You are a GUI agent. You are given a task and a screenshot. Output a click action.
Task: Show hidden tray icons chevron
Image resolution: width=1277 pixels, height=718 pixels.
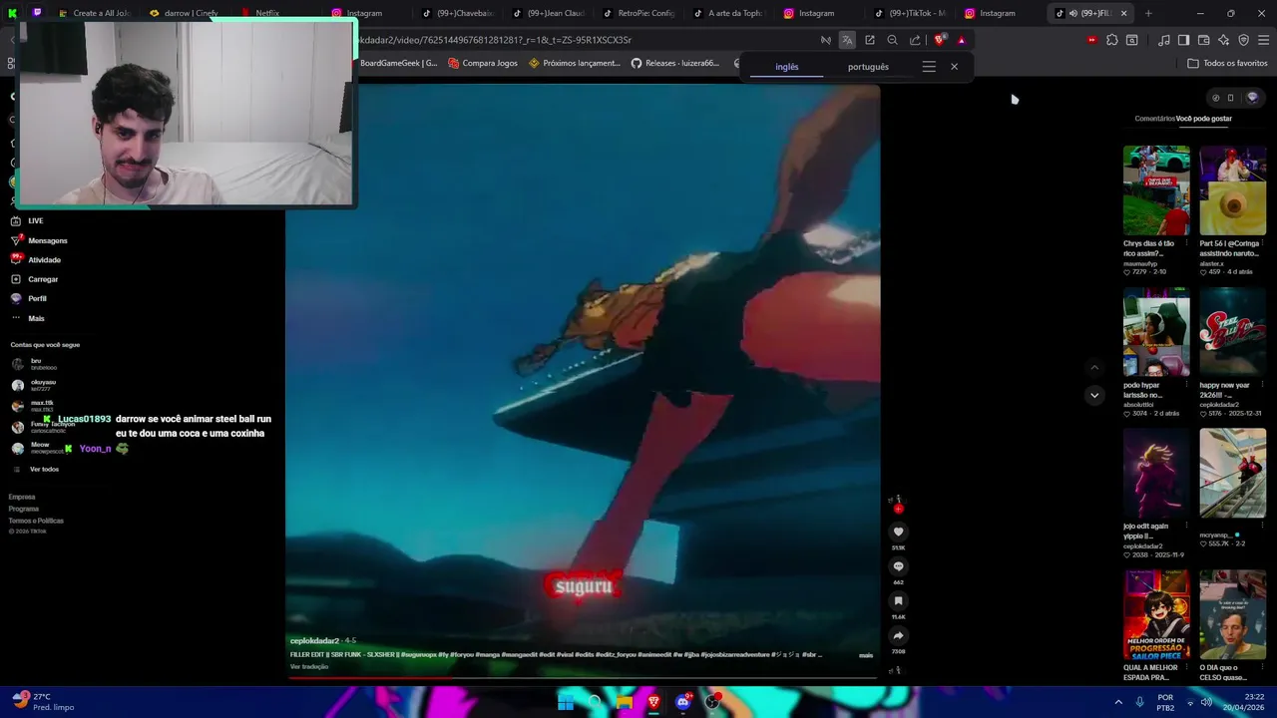(x=1118, y=702)
